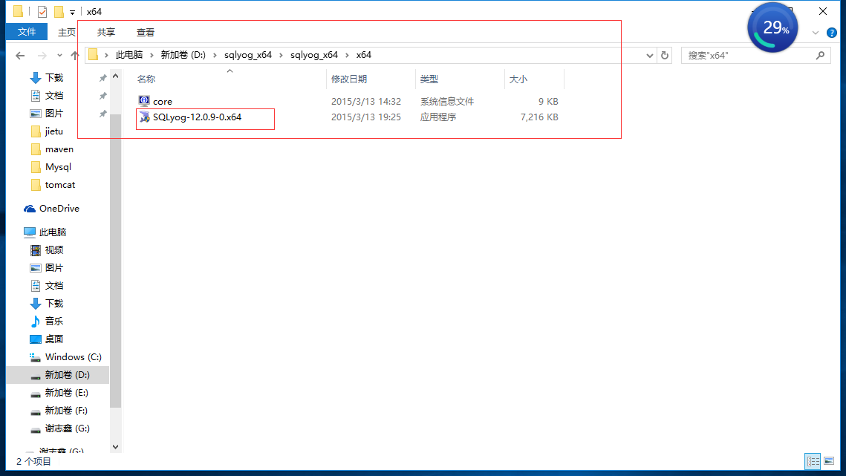Screen dimensions: 846x476
Task: Click the properties checkmark icon in title bar
Action: click(x=42, y=11)
